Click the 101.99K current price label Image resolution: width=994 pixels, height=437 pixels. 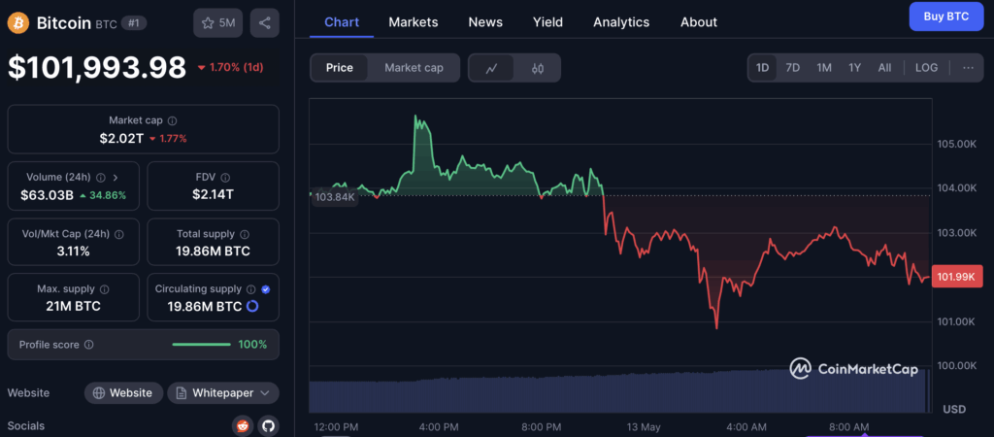(957, 277)
